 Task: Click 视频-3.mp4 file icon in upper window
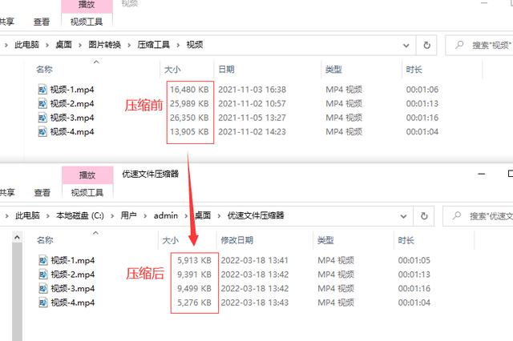42,117
